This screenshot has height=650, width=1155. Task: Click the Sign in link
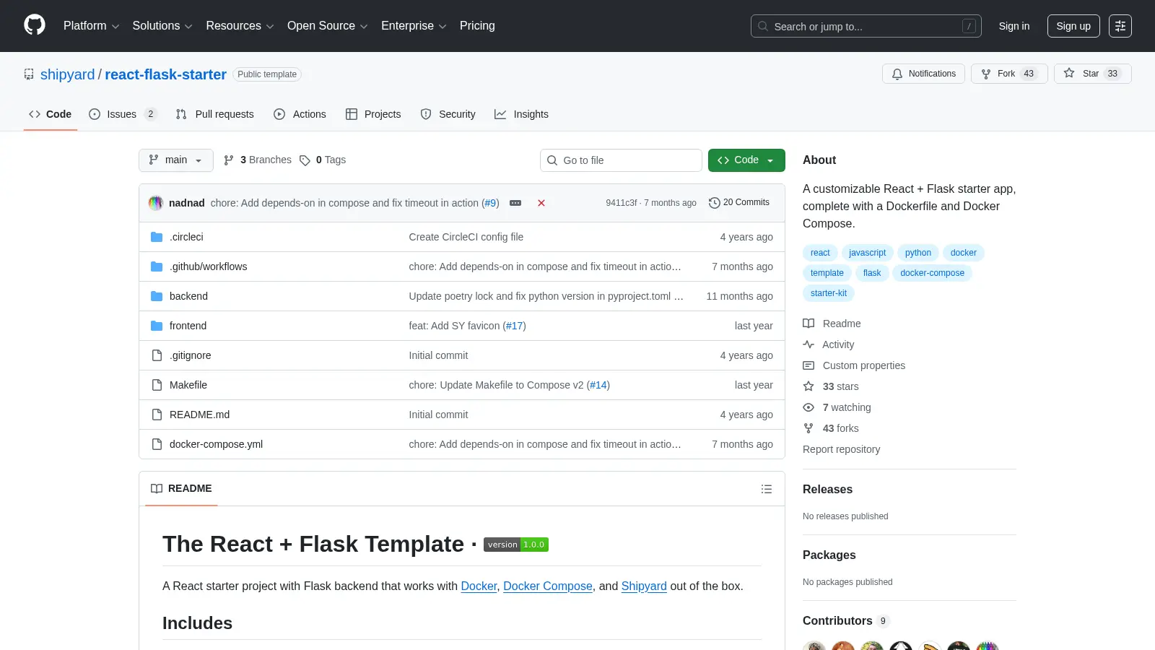1014,26
